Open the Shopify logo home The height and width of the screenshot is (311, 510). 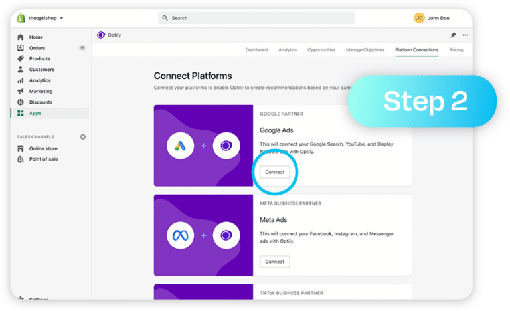pos(21,18)
